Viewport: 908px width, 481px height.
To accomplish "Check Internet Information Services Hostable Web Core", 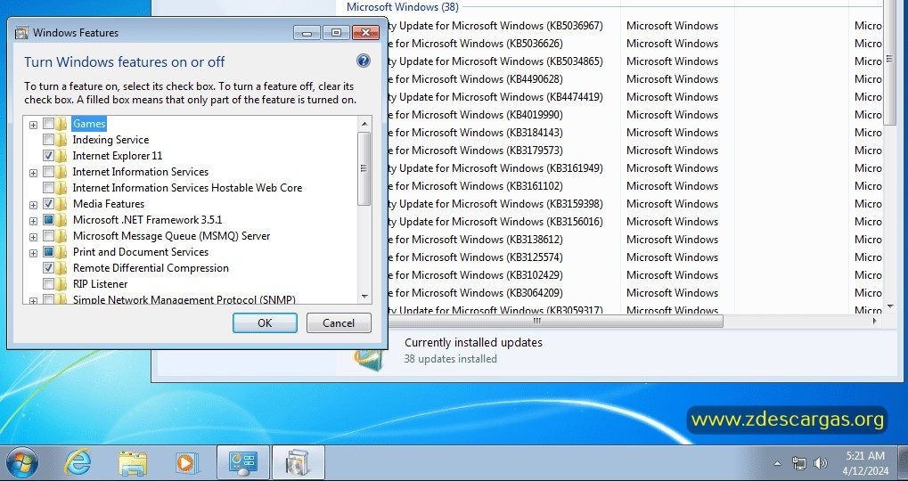I will point(49,188).
